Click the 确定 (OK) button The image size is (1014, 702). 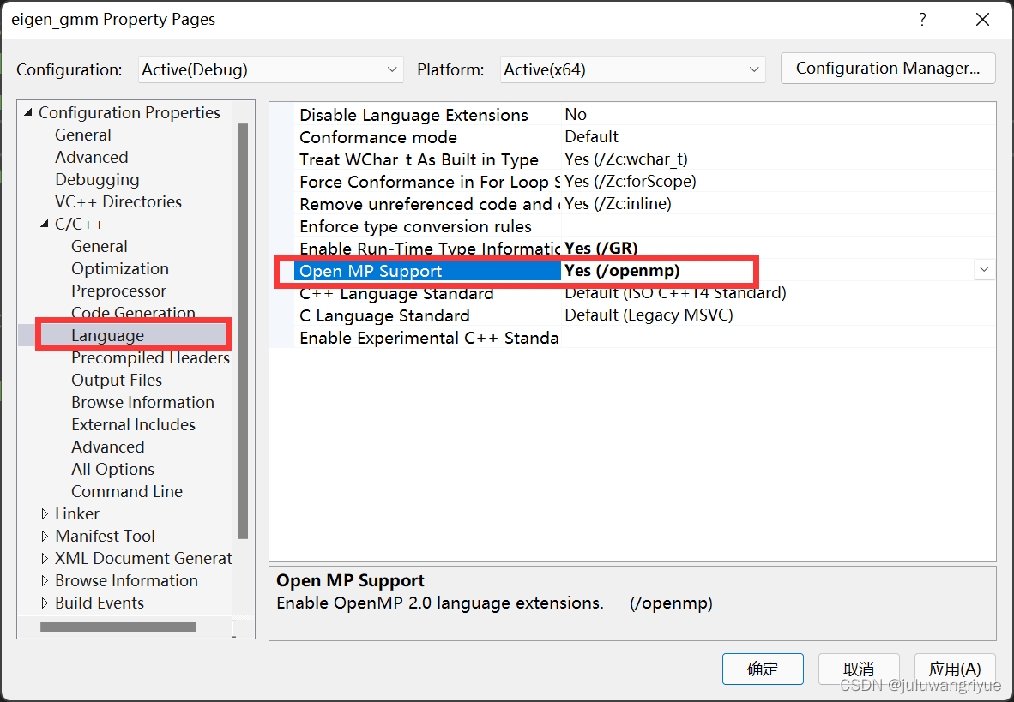[763, 669]
